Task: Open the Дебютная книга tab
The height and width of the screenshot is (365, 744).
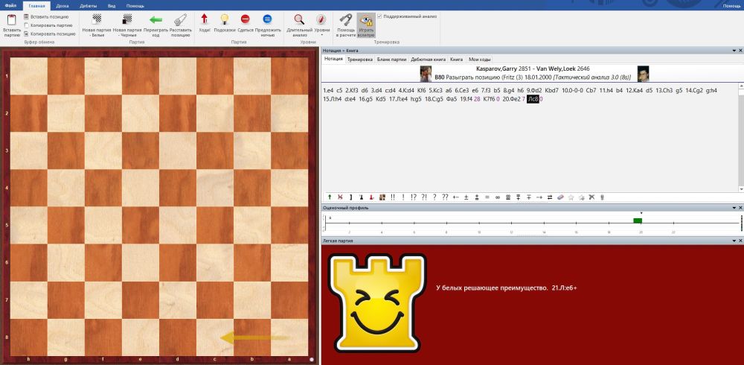Action: pyautogui.click(x=429, y=58)
